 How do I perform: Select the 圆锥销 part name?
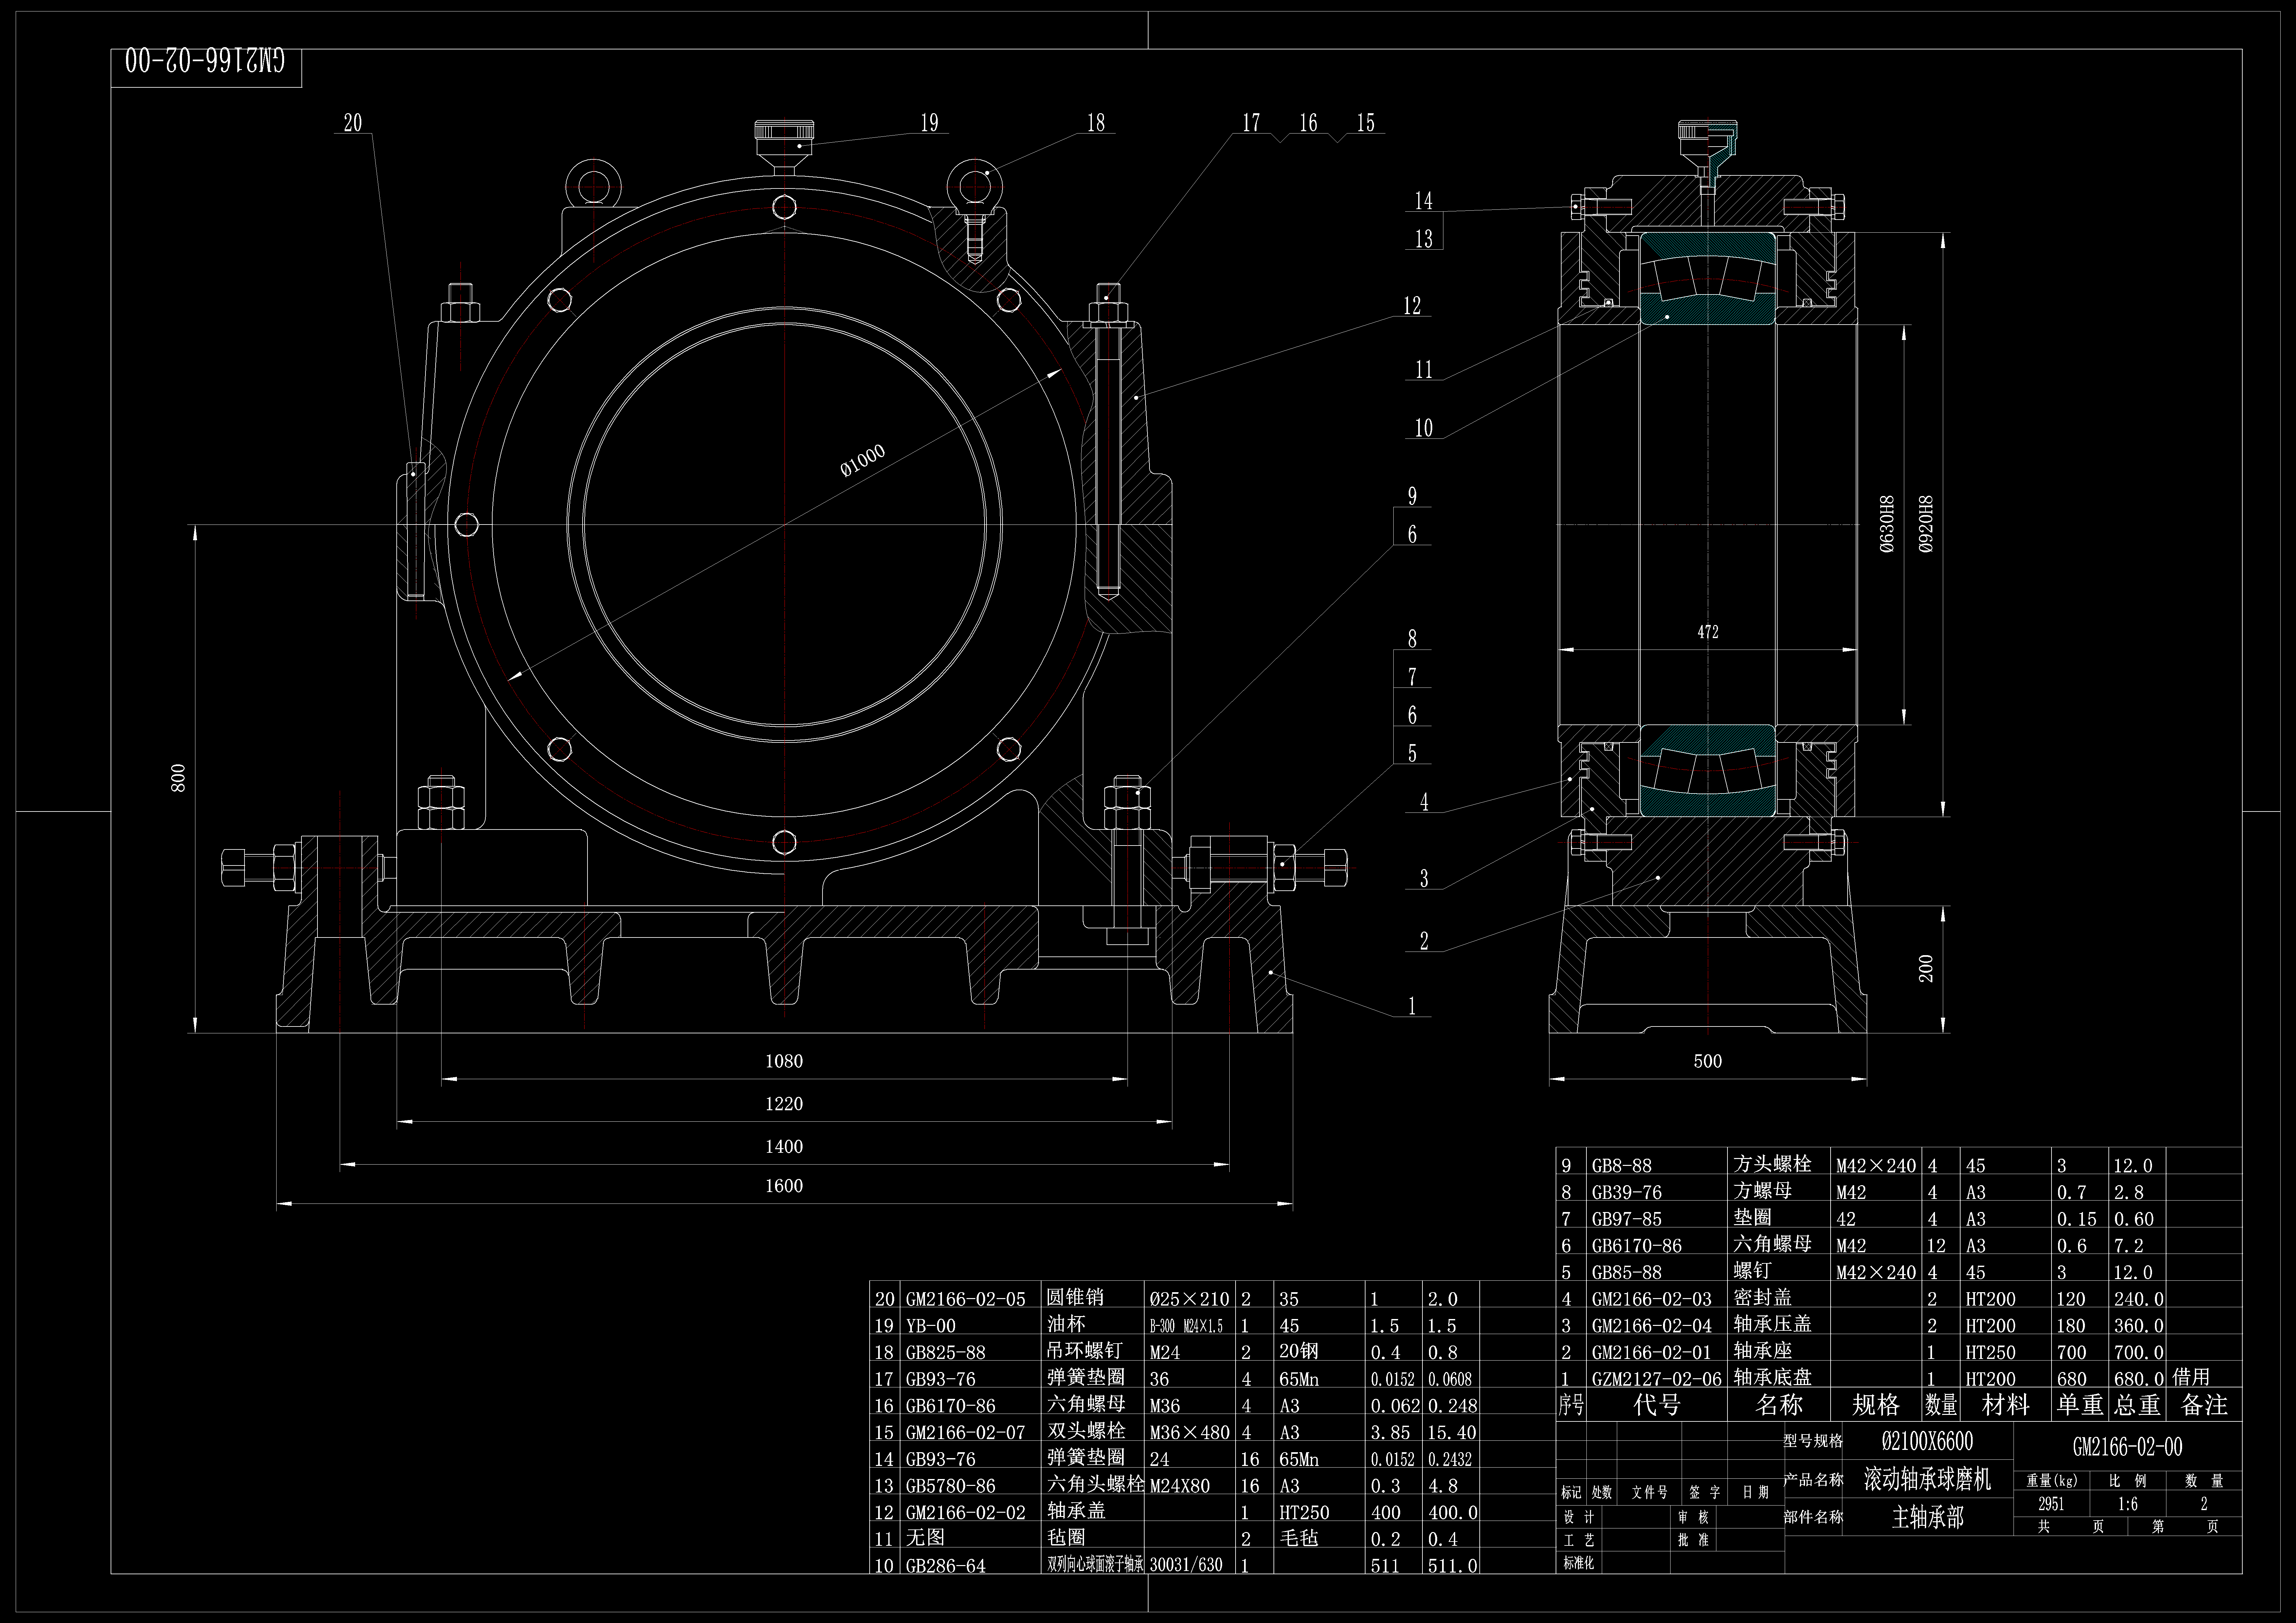[x=1075, y=1297]
